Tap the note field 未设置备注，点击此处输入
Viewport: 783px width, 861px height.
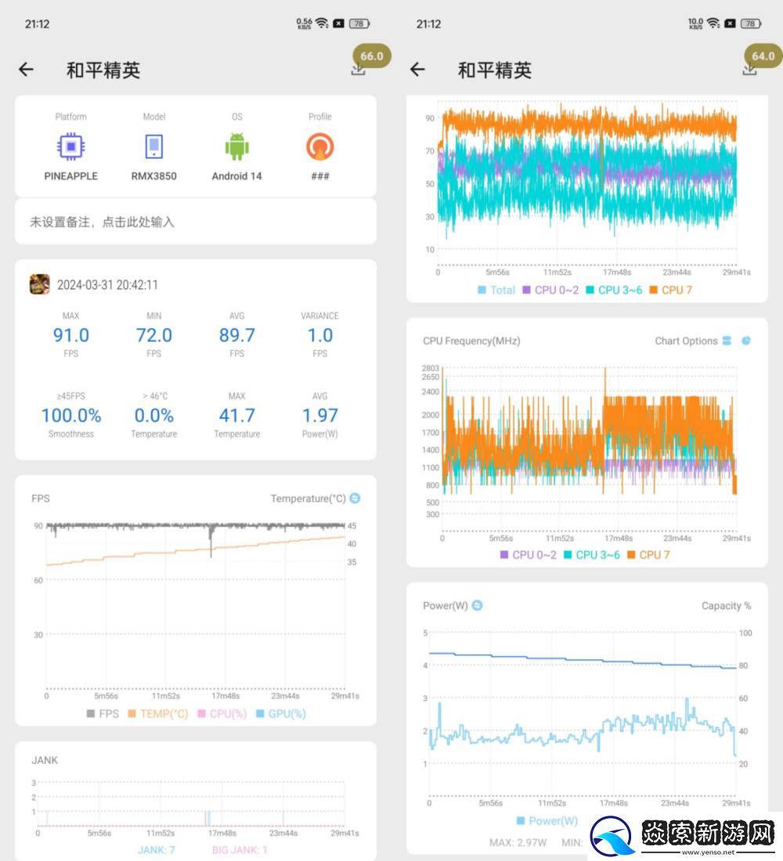coord(196,222)
